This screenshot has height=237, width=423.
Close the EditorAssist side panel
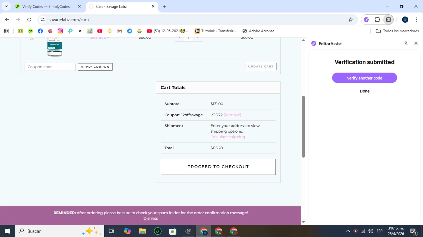click(416, 44)
